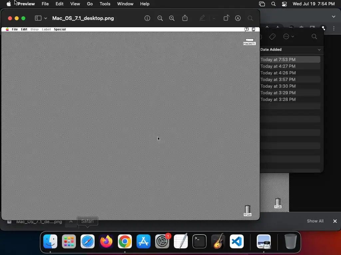341x255 pixels.
Task: Click the Zoom In magnifier in Preview
Action: tap(172, 18)
